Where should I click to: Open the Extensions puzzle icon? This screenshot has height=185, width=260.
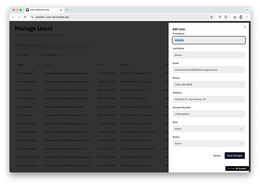[x=226, y=17]
